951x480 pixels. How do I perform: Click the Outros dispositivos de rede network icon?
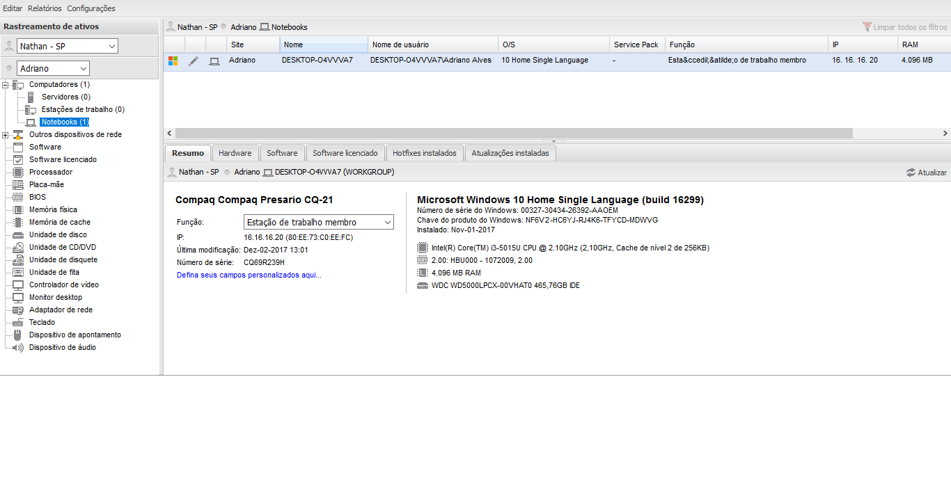(18, 134)
